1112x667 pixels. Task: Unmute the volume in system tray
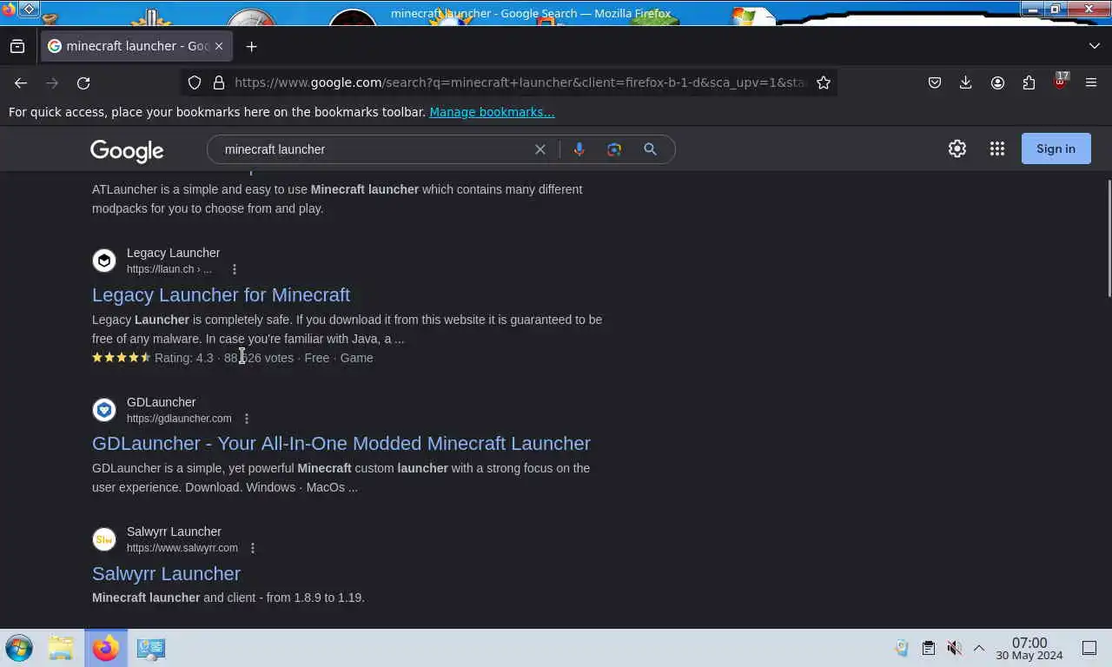pyautogui.click(x=954, y=648)
